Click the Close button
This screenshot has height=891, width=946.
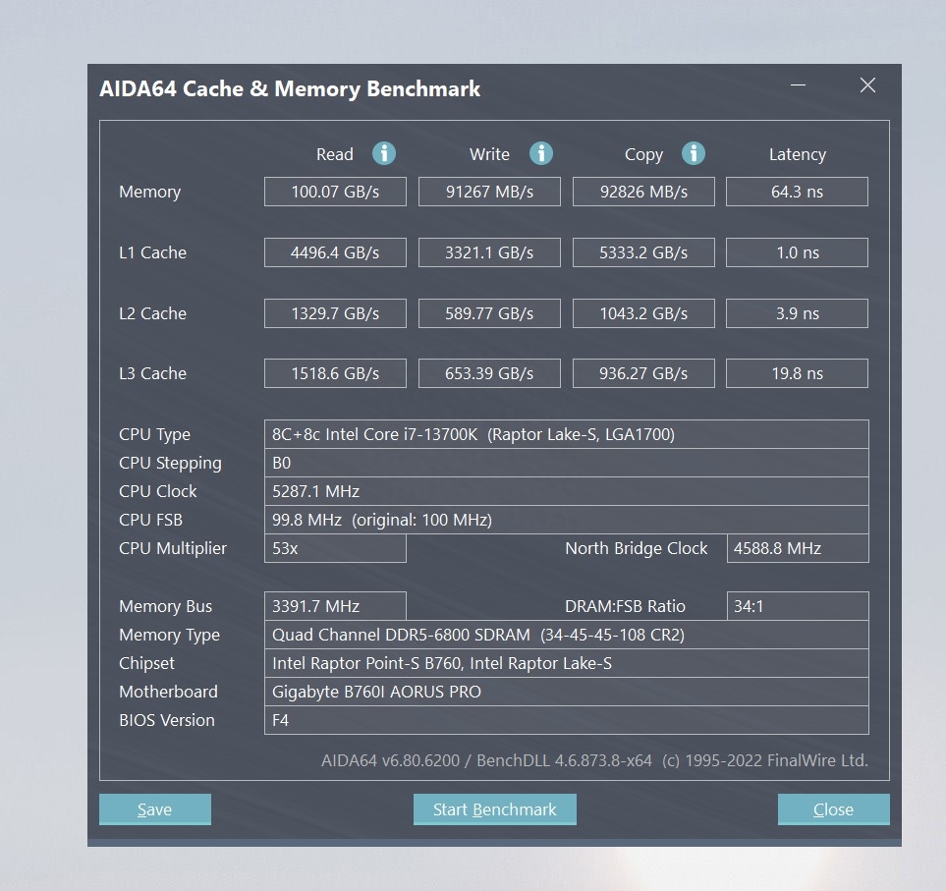pyautogui.click(x=833, y=808)
